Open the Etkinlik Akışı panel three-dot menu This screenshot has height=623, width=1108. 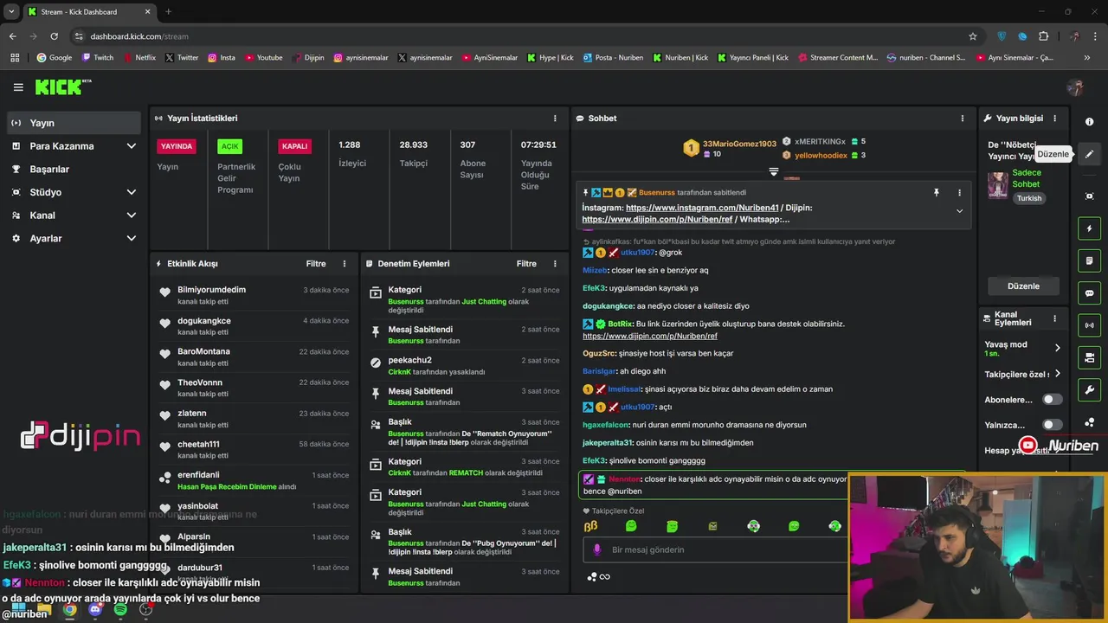(x=345, y=264)
